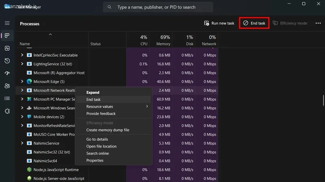This screenshot has width=325, height=182.
Task: Sort by the Disk column header
Action: tap(184, 39)
